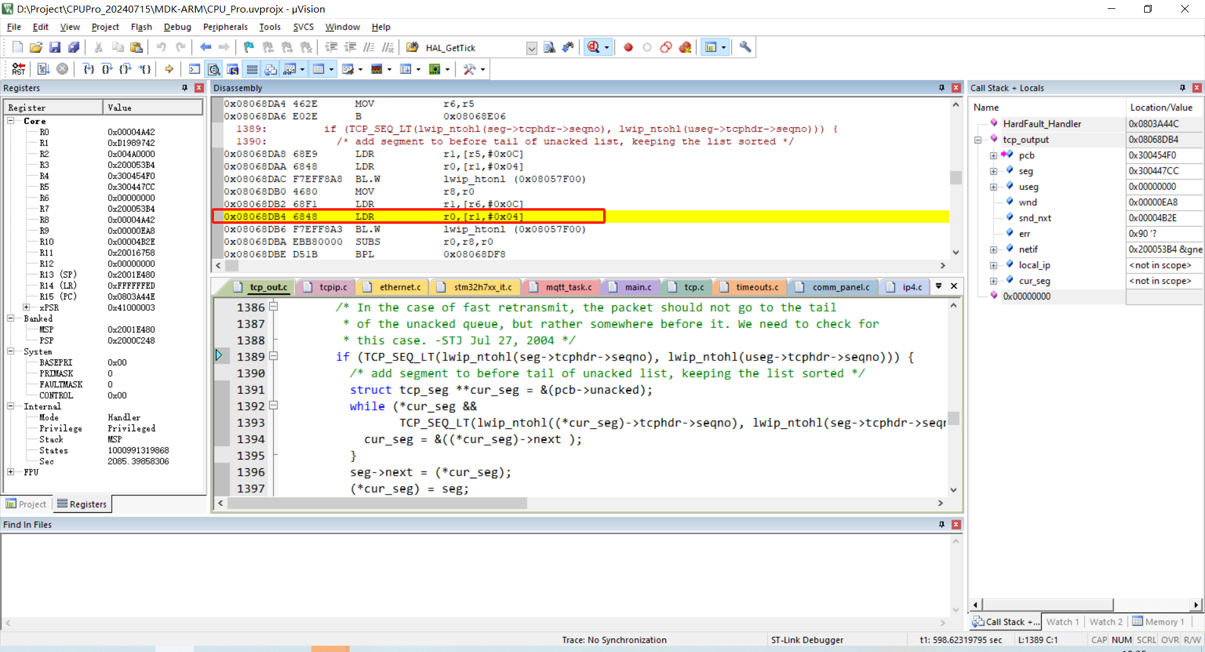The height and width of the screenshot is (652, 1205).
Task: Open the Debug menu
Action: 177,27
